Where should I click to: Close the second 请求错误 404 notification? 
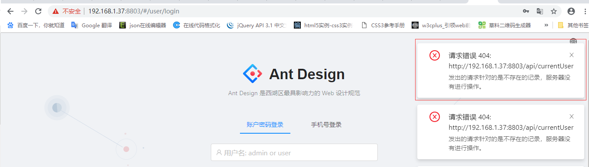coord(572,116)
